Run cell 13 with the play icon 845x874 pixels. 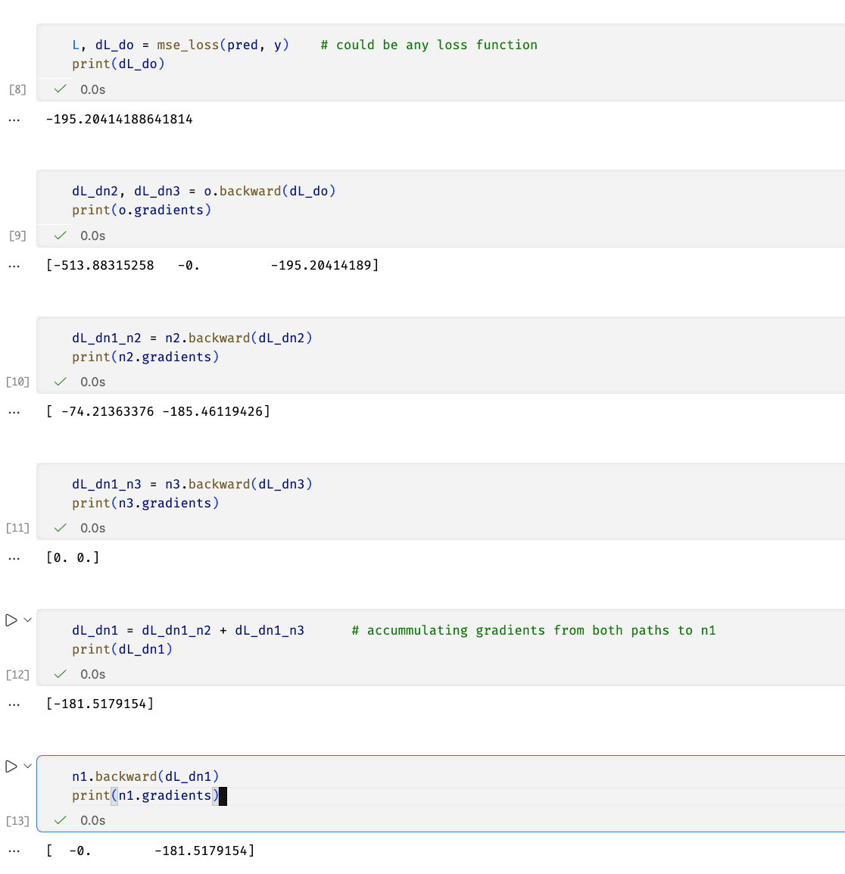(11, 766)
